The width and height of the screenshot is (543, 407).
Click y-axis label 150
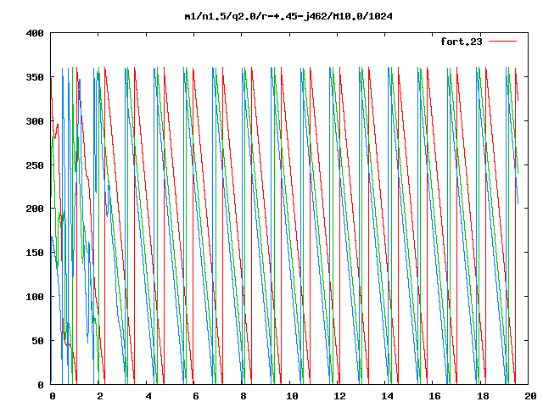(x=35, y=253)
